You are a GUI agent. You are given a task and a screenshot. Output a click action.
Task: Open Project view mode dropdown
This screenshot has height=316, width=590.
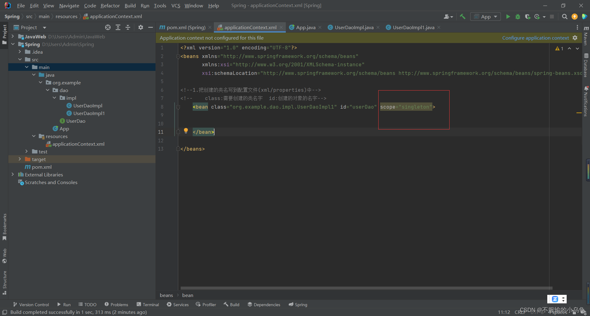pyautogui.click(x=45, y=28)
